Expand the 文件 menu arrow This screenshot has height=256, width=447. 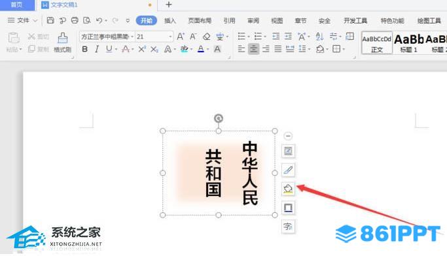(35, 20)
